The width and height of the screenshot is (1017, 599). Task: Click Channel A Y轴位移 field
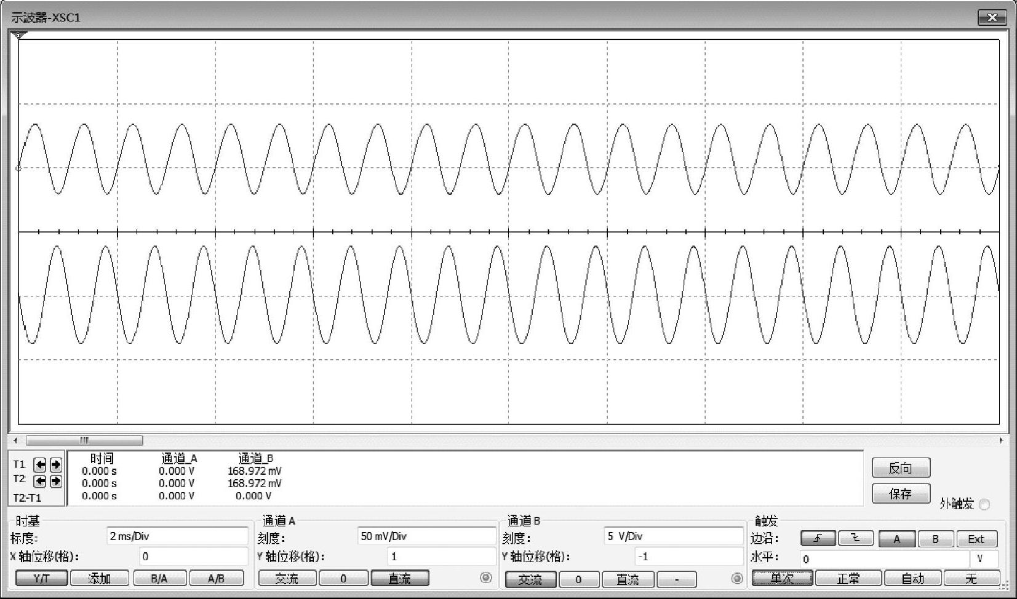point(442,557)
